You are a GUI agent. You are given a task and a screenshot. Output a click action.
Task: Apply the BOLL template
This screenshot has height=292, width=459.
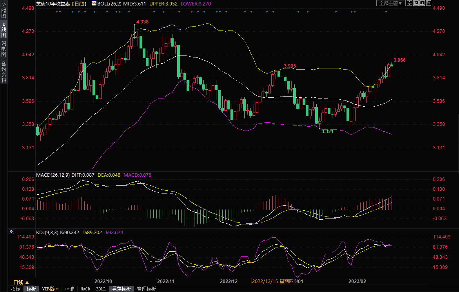click(x=101, y=289)
